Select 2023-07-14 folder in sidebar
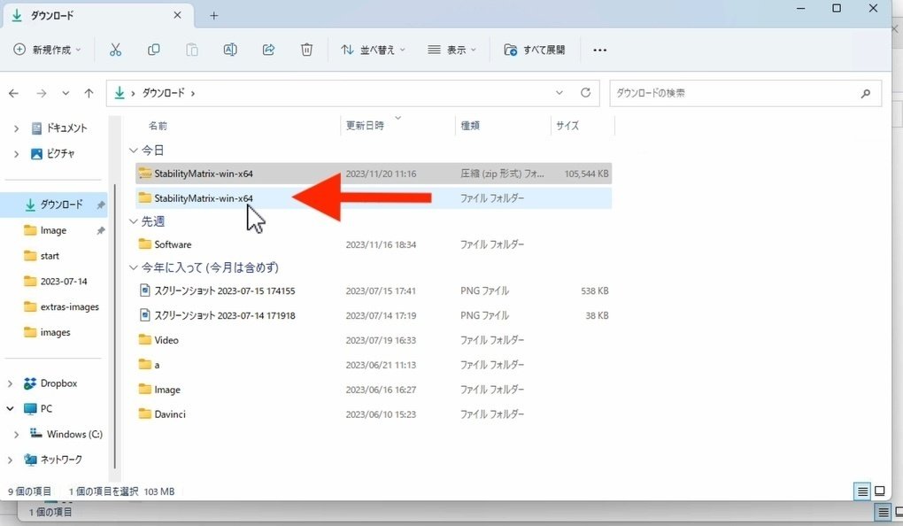Screen dimensions: 903x526 55,281
